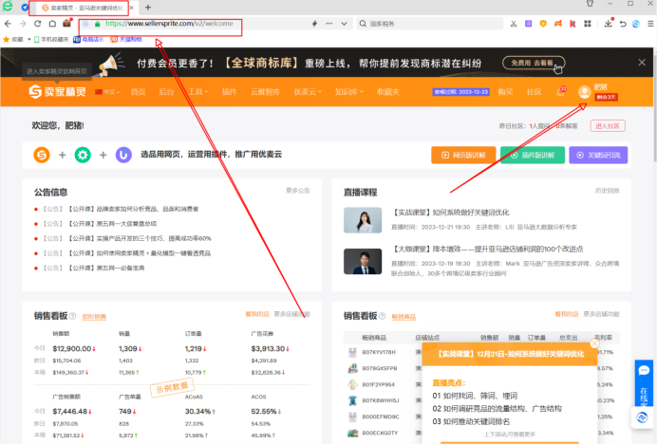Open 插件 in the navigation bar

pyautogui.click(x=229, y=92)
